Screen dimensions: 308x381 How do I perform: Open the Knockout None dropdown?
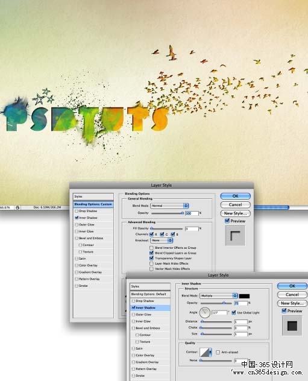tap(162, 241)
